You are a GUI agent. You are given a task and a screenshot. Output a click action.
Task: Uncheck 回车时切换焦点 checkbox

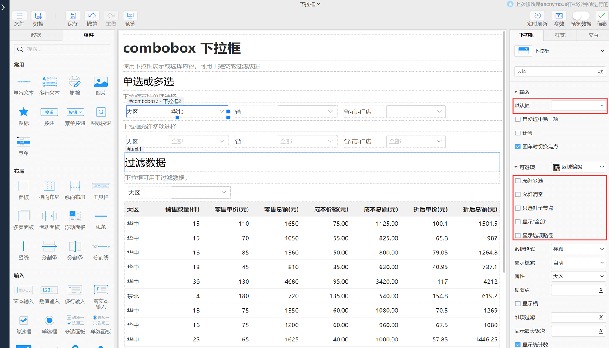pyautogui.click(x=518, y=147)
